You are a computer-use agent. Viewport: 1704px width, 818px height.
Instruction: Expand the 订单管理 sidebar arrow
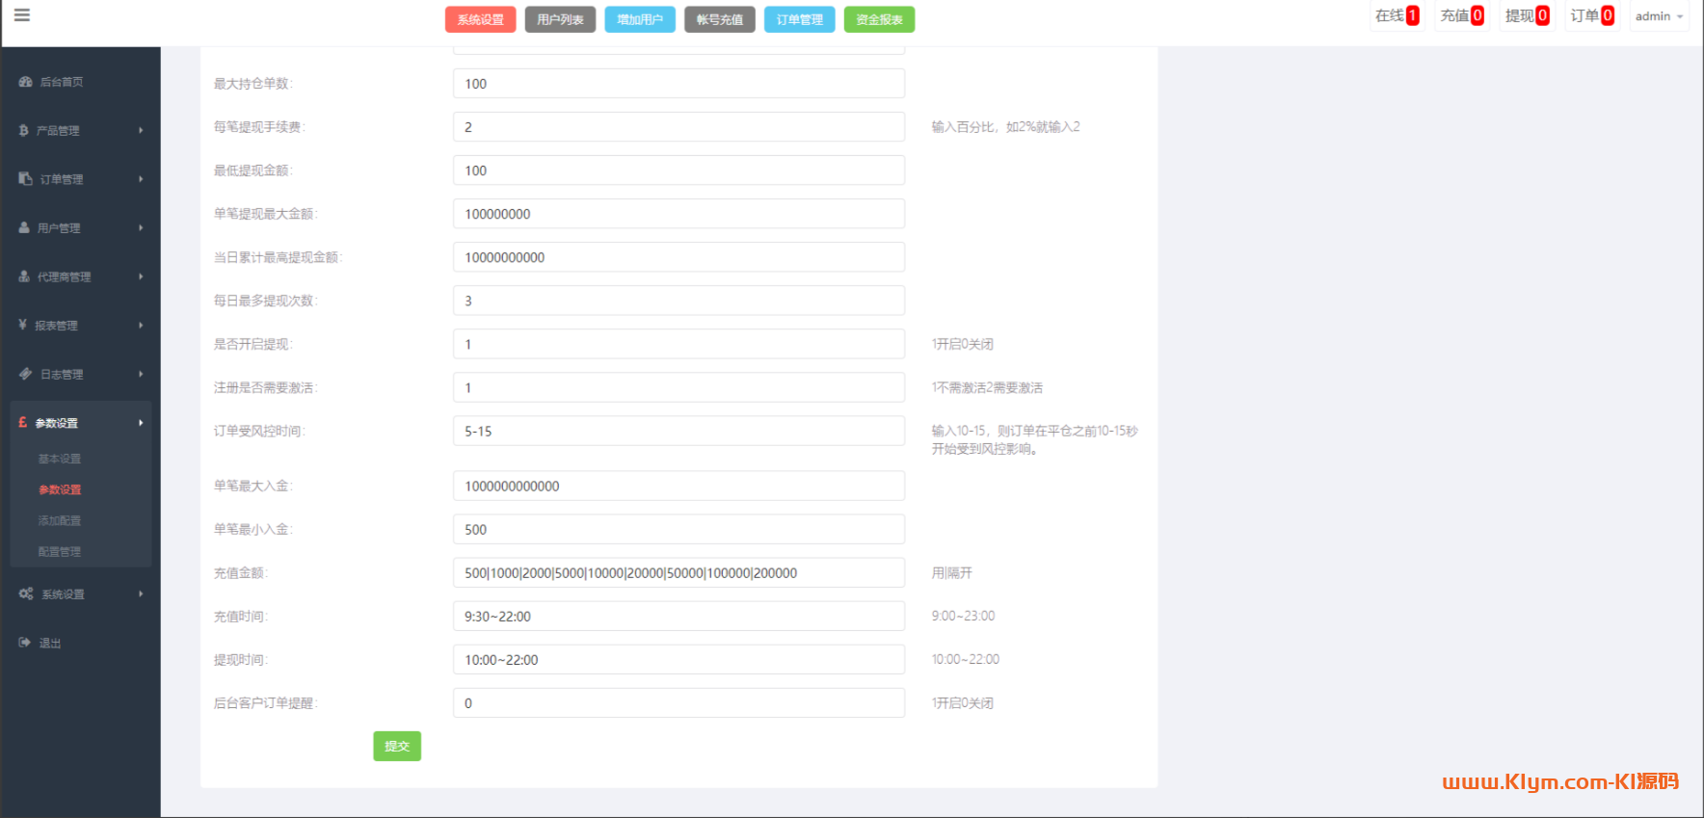tap(141, 179)
